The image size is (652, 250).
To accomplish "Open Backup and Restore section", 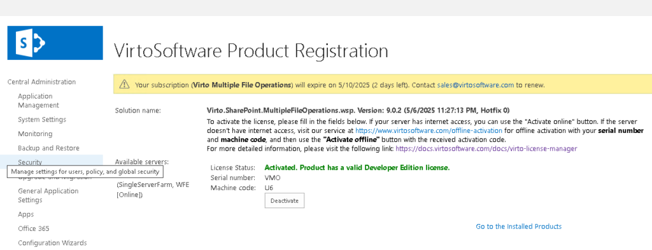I will [48, 148].
